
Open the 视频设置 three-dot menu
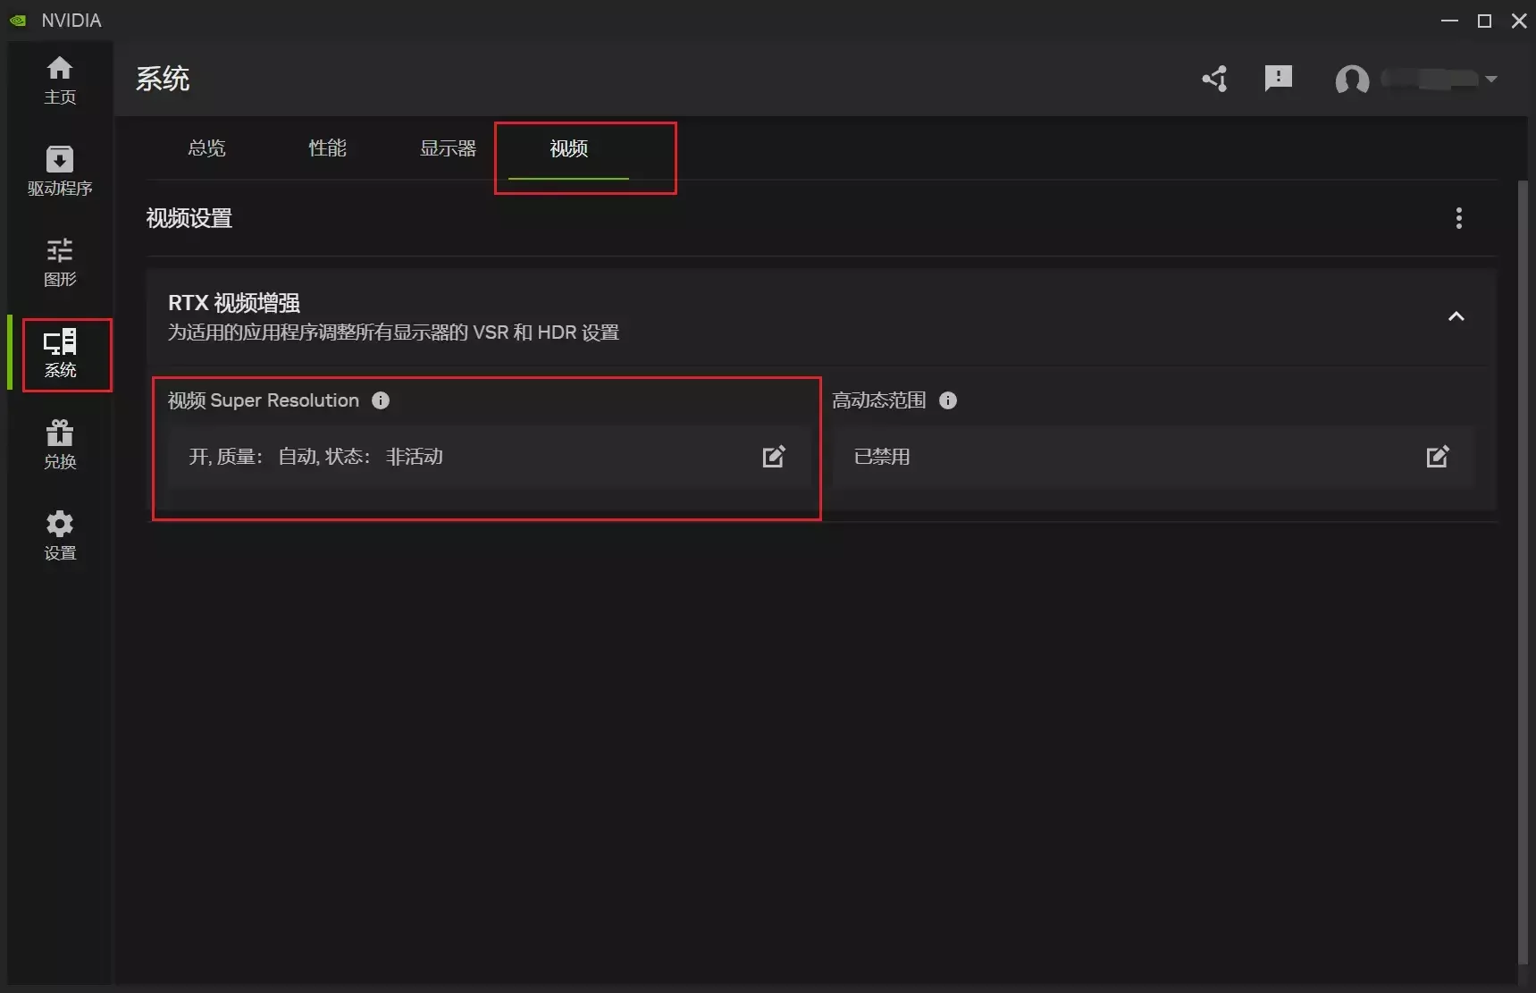pos(1459,218)
